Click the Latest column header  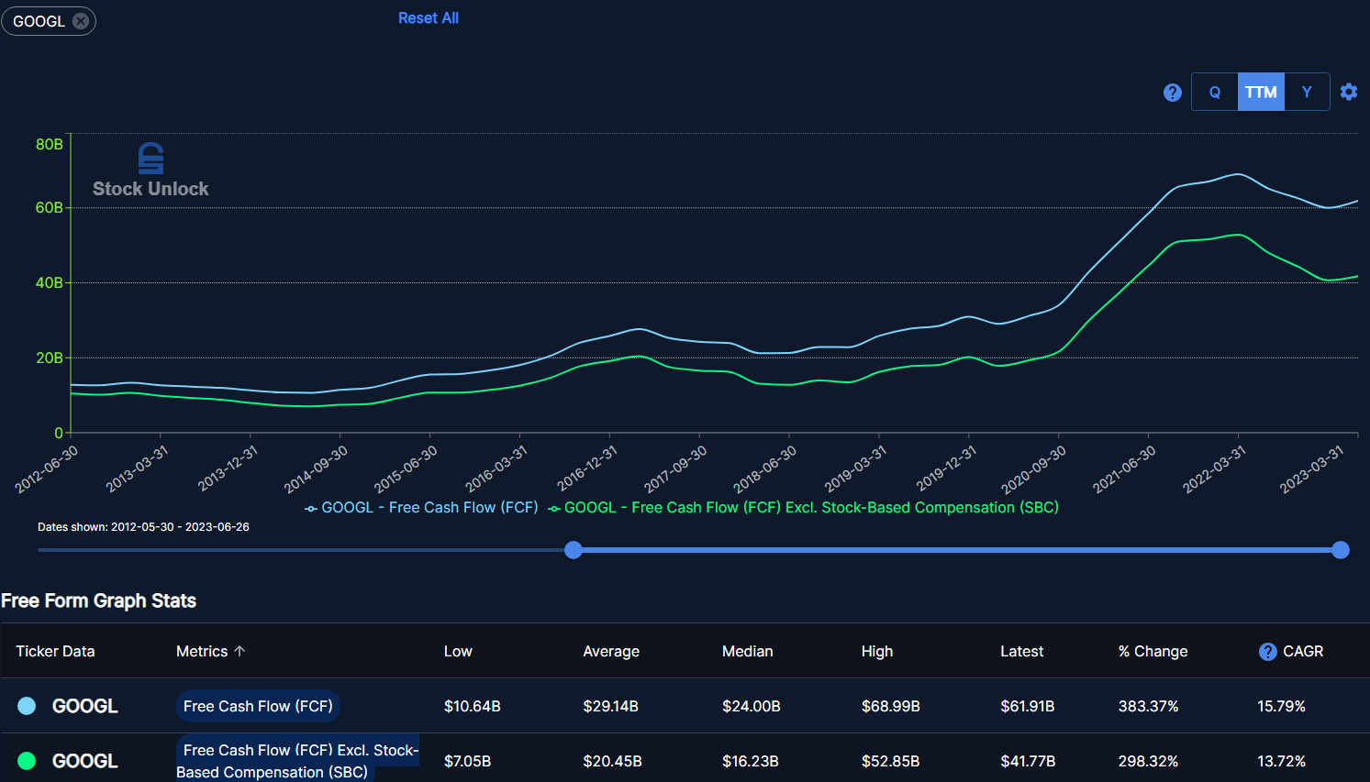point(1022,651)
